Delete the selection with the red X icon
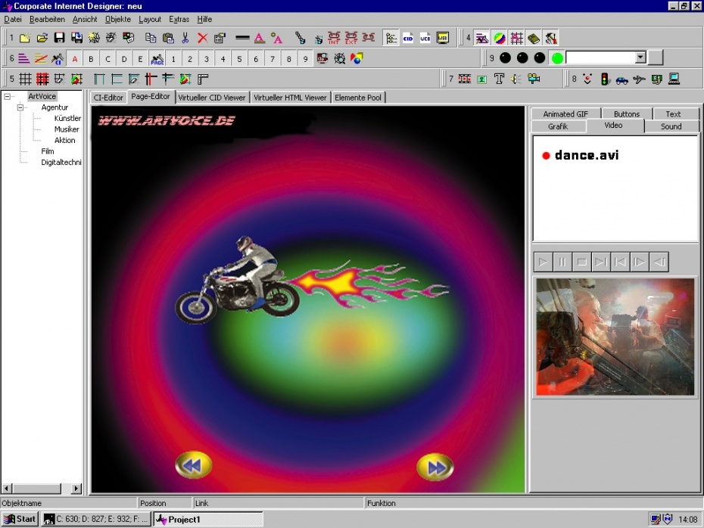 (x=202, y=38)
